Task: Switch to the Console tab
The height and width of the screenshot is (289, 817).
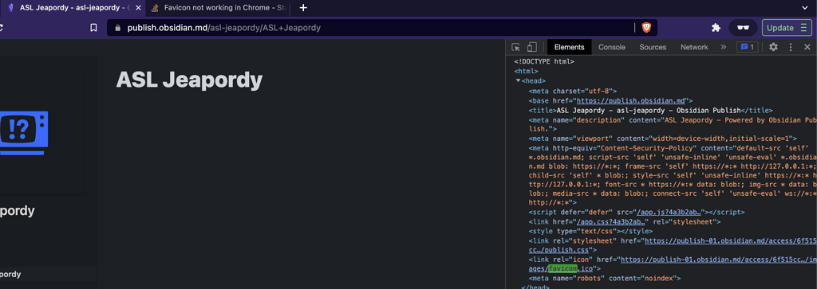Action: coord(612,47)
